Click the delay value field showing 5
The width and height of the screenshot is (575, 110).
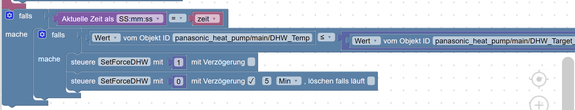[x=267, y=81]
